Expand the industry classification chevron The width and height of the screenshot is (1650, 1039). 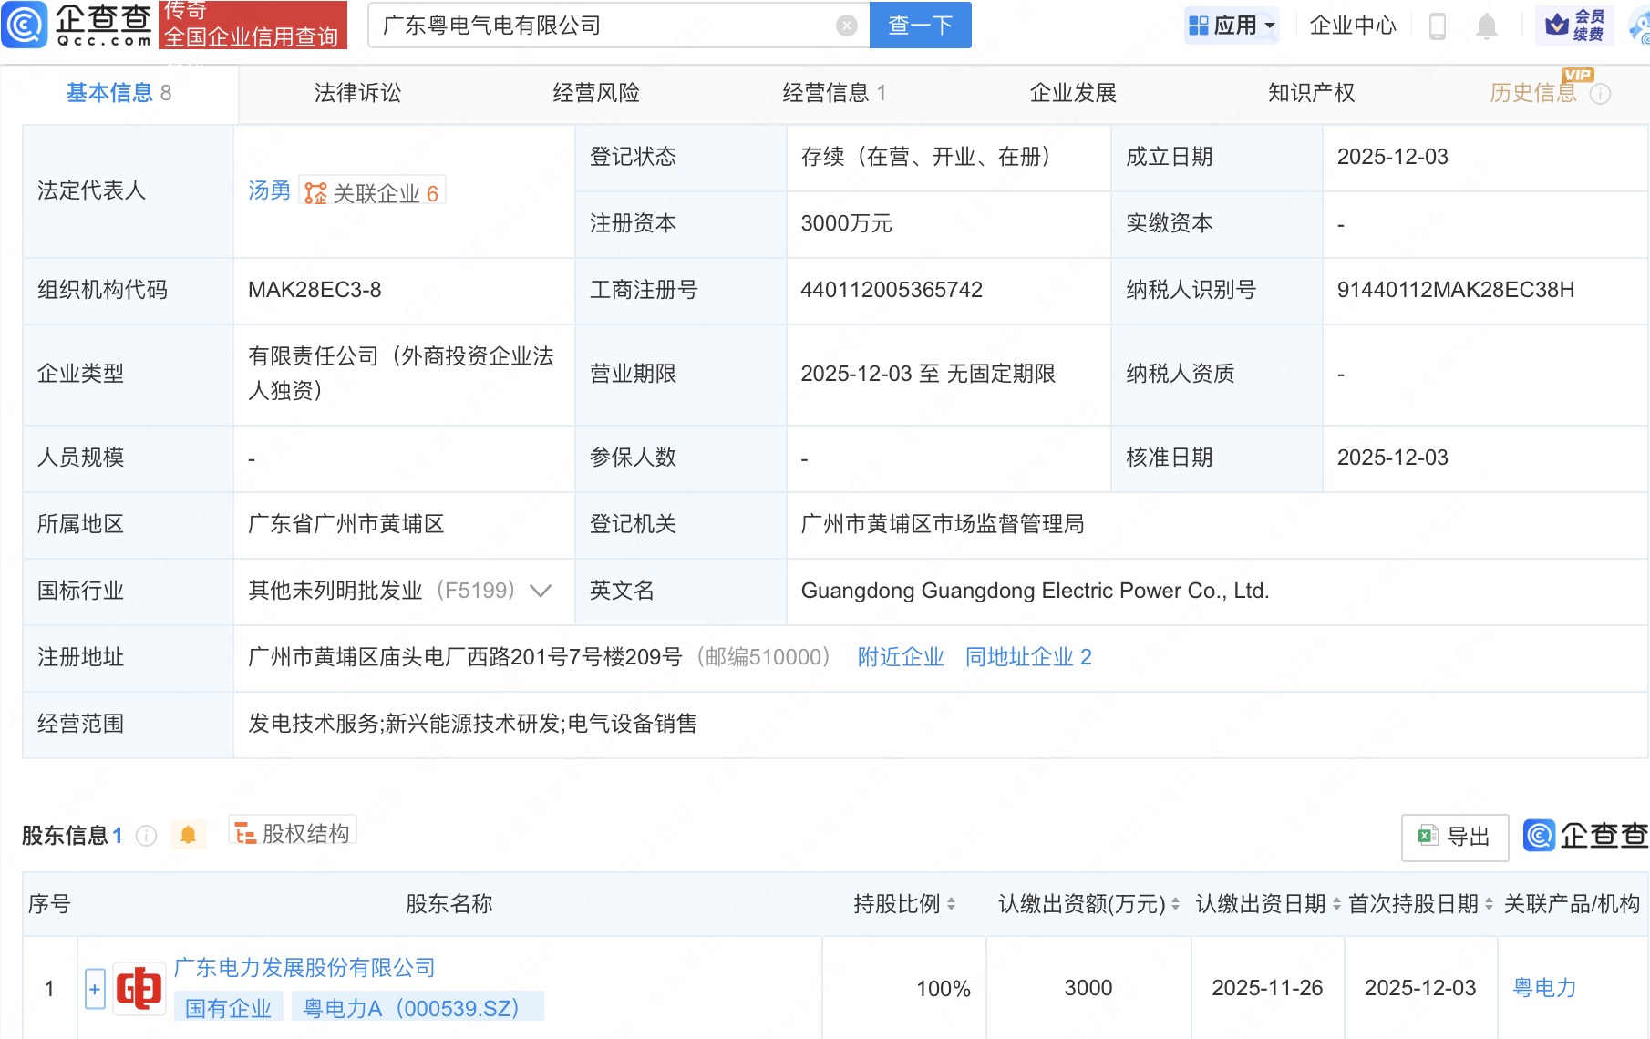pos(541,591)
